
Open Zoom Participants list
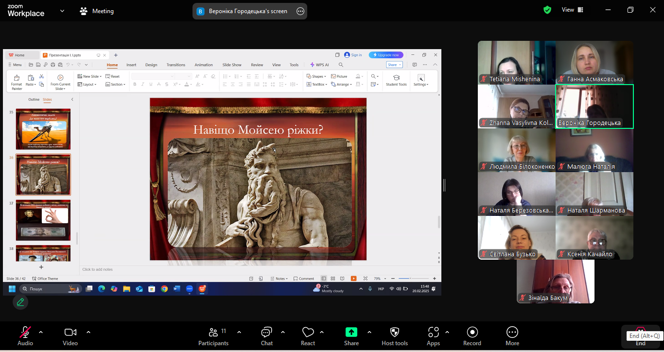click(x=213, y=336)
